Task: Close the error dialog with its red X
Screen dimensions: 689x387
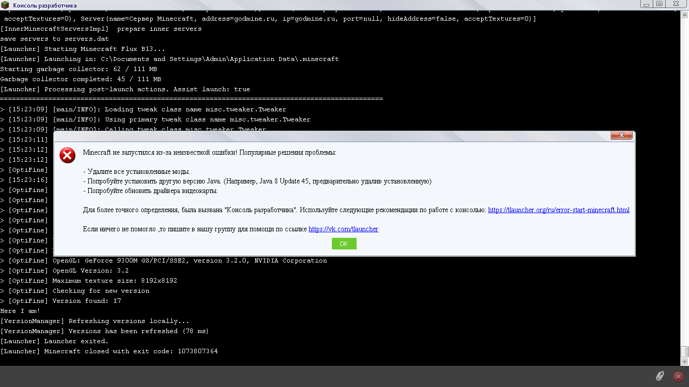Action: tap(621, 135)
